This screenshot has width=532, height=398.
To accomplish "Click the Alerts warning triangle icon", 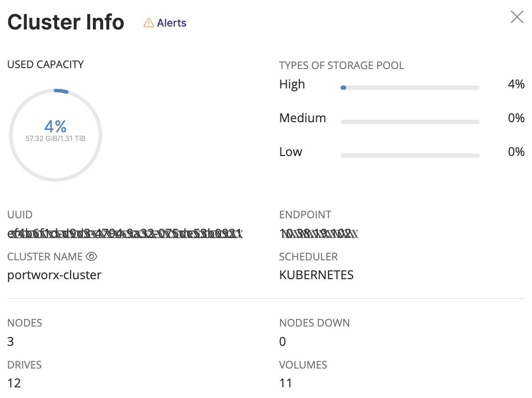I will [x=149, y=23].
